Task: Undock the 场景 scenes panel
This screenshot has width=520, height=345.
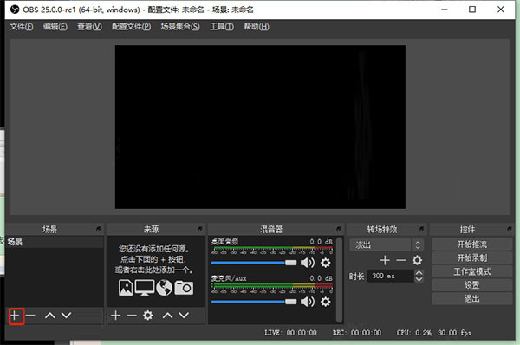Action: 99,229
